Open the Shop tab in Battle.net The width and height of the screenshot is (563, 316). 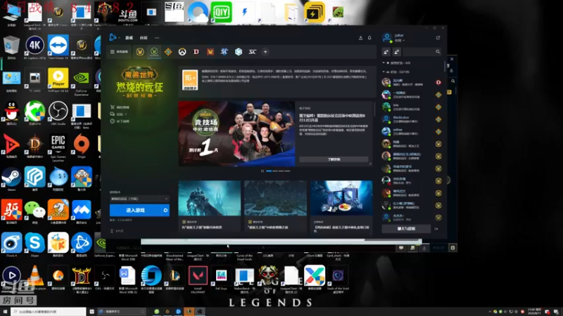point(144,38)
